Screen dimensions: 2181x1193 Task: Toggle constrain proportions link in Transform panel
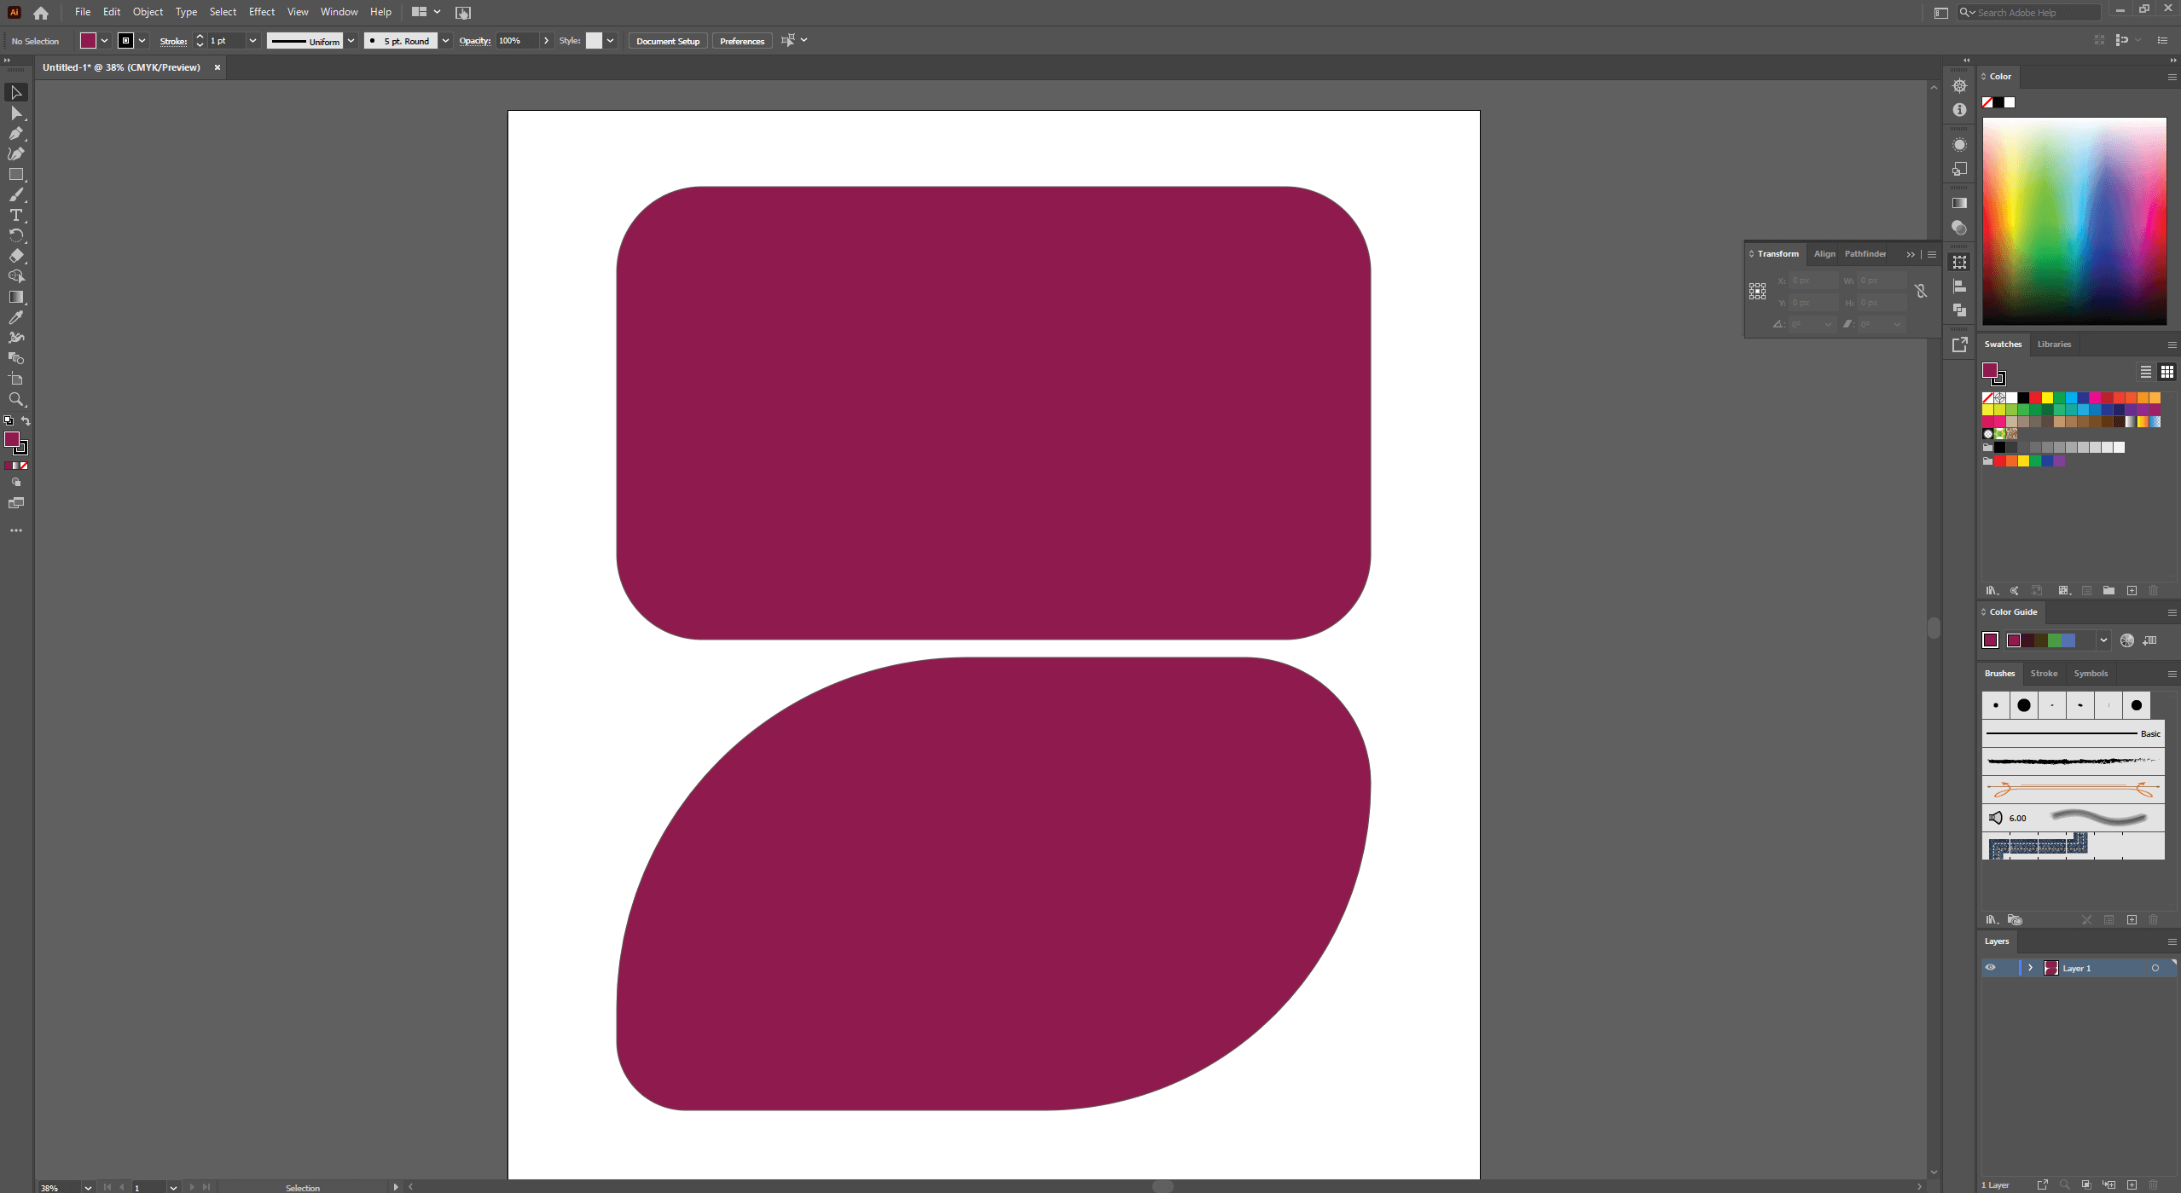[1921, 291]
